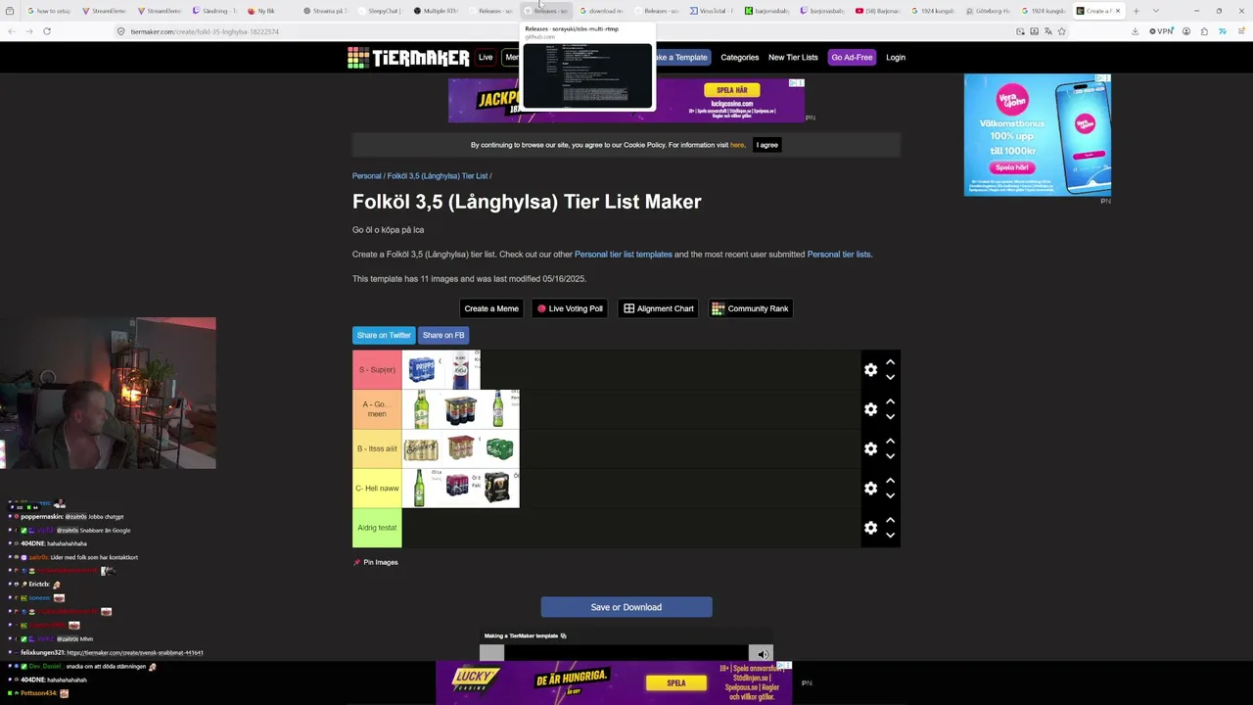Image resolution: width=1253 pixels, height=705 pixels.
Task: Open a new browser tab
Action: tap(1136, 11)
